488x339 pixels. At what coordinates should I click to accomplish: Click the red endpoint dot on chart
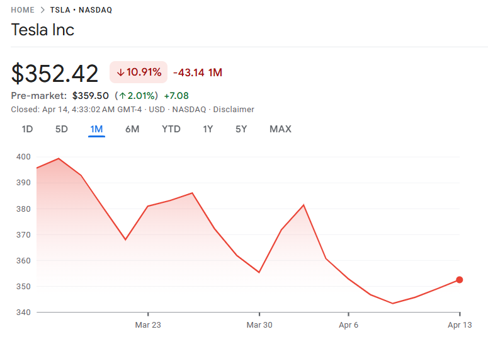click(460, 280)
